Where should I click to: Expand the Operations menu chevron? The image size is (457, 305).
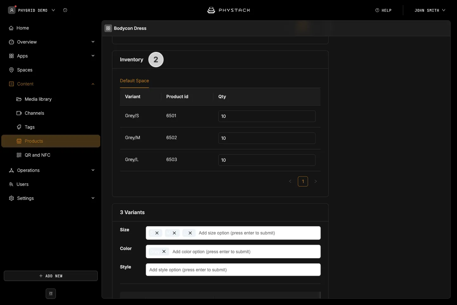click(x=93, y=170)
